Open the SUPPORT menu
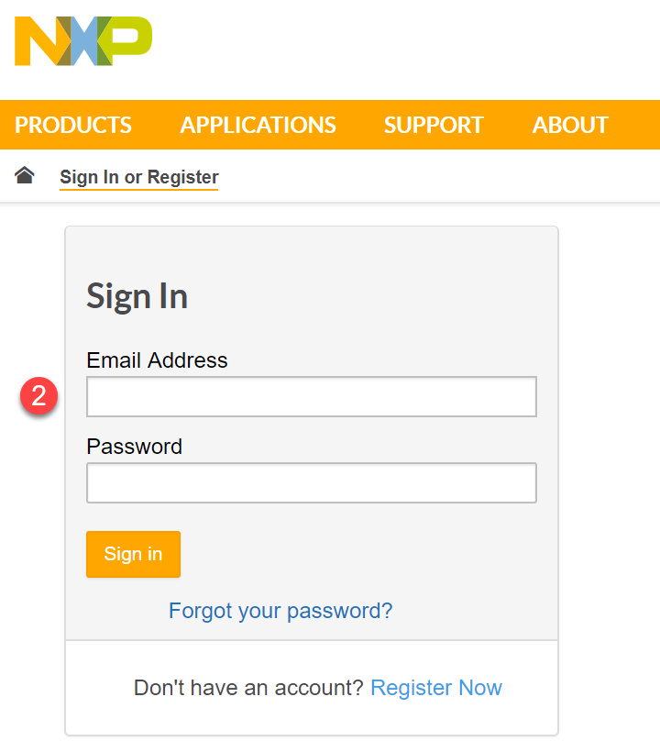 434,125
